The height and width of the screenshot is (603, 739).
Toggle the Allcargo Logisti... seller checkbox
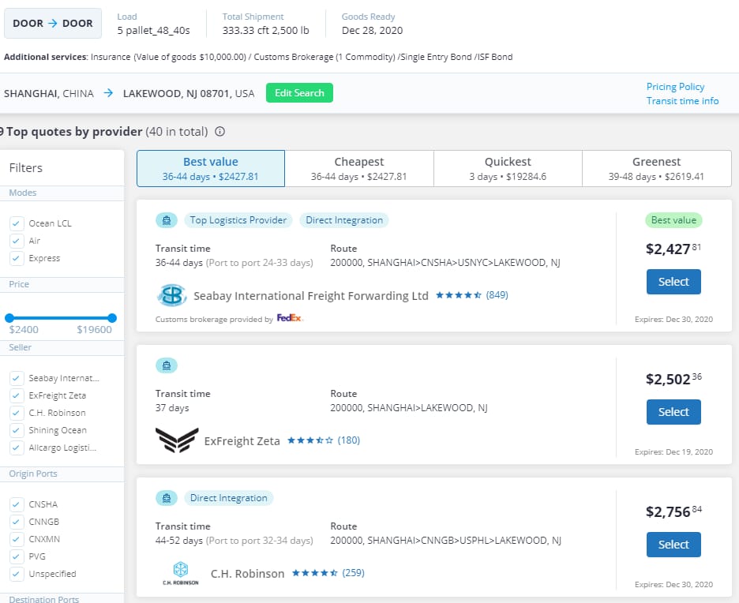(x=17, y=448)
